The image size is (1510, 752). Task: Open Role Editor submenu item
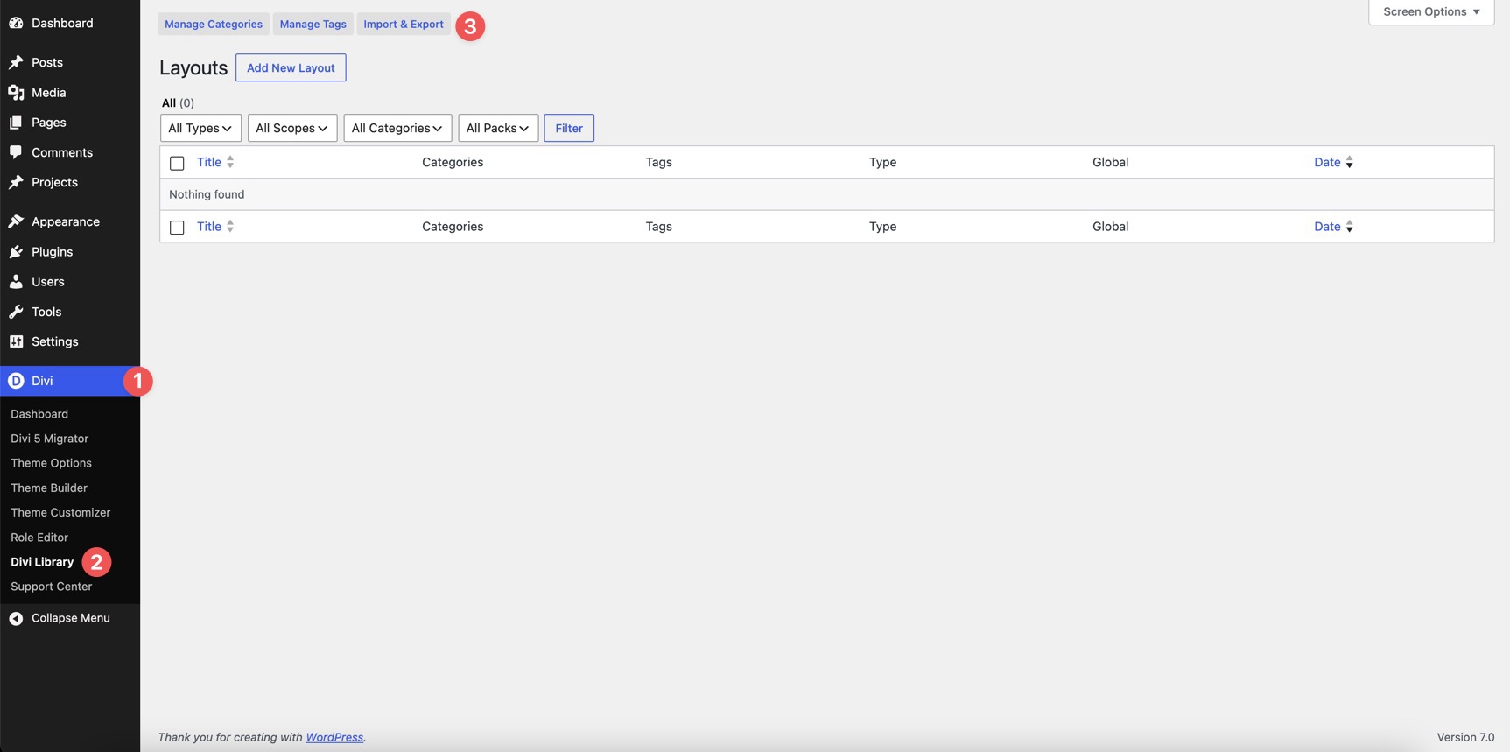(39, 538)
